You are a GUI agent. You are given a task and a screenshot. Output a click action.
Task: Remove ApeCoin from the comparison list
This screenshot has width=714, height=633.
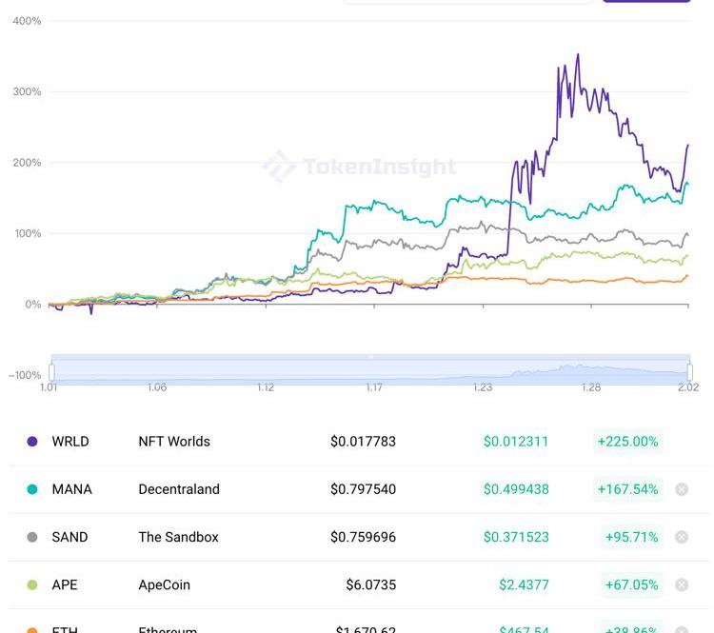[x=682, y=584]
